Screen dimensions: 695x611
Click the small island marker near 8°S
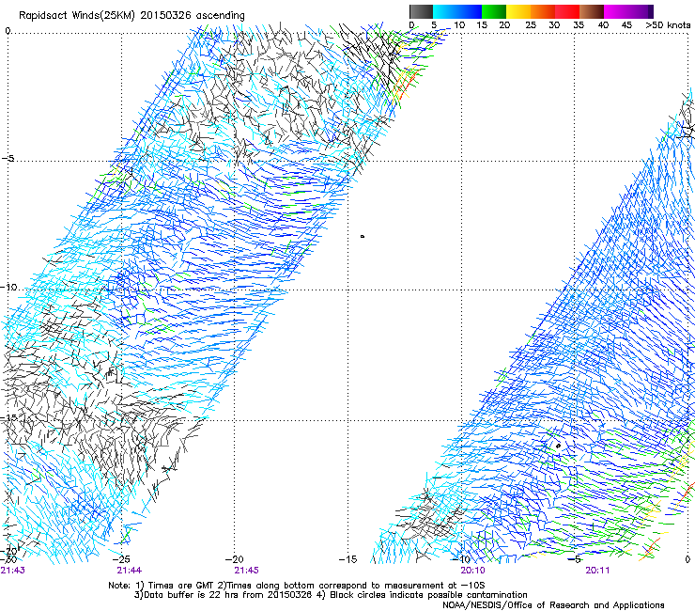[x=363, y=237]
